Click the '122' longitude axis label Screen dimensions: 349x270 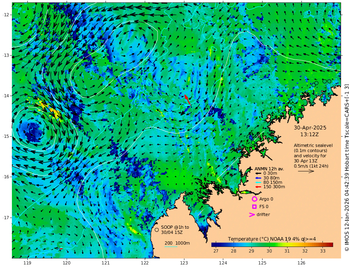click(145, 263)
